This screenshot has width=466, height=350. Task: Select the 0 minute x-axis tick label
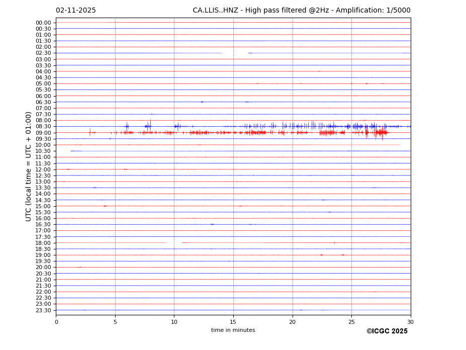tap(56, 322)
